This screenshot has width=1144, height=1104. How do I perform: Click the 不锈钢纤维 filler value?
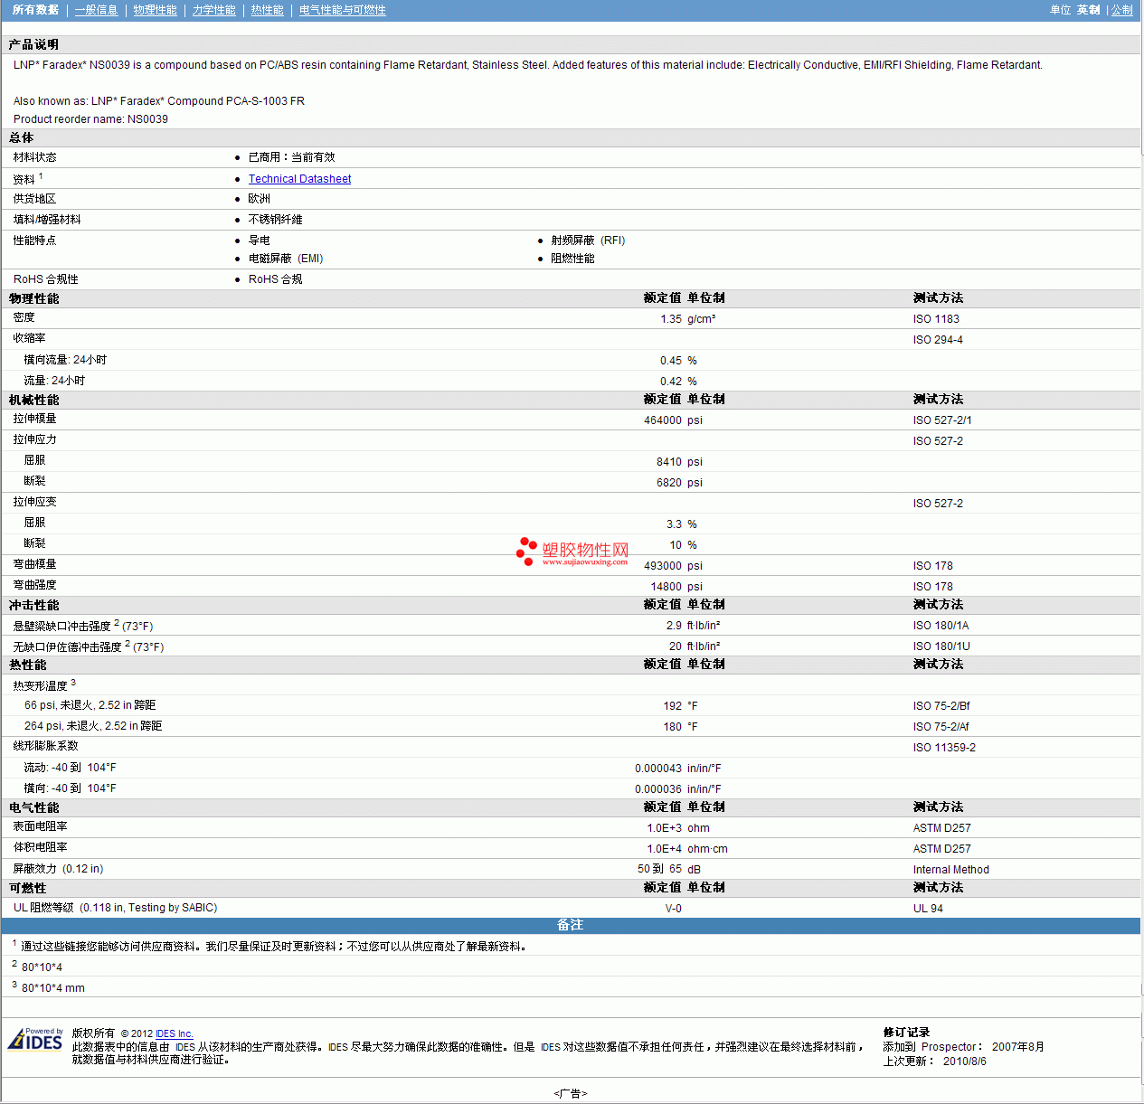[x=275, y=220]
